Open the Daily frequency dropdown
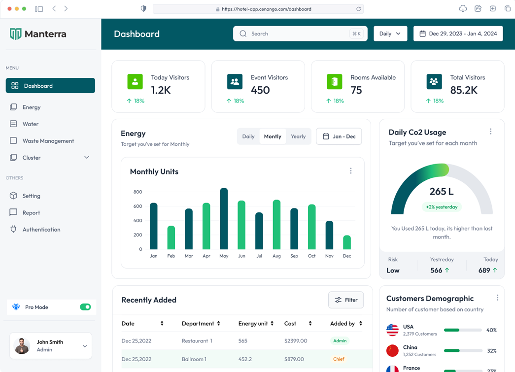 (x=390, y=33)
